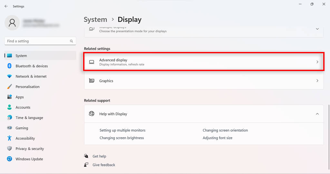Click the Windows Update sync icon
This screenshot has height=174, width=330.
[9, 159]
